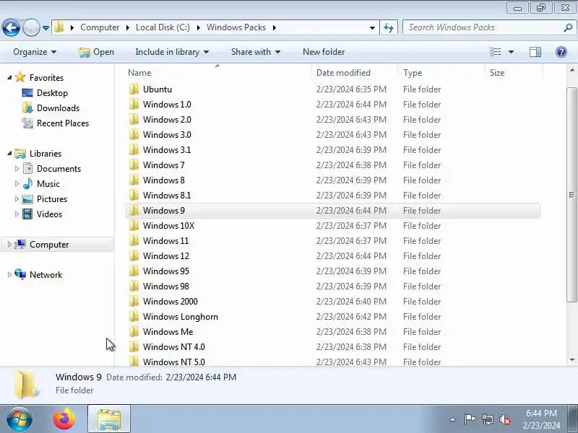Select the Windows 10X folder
This screenshot has height=433, width=578.
168,226
